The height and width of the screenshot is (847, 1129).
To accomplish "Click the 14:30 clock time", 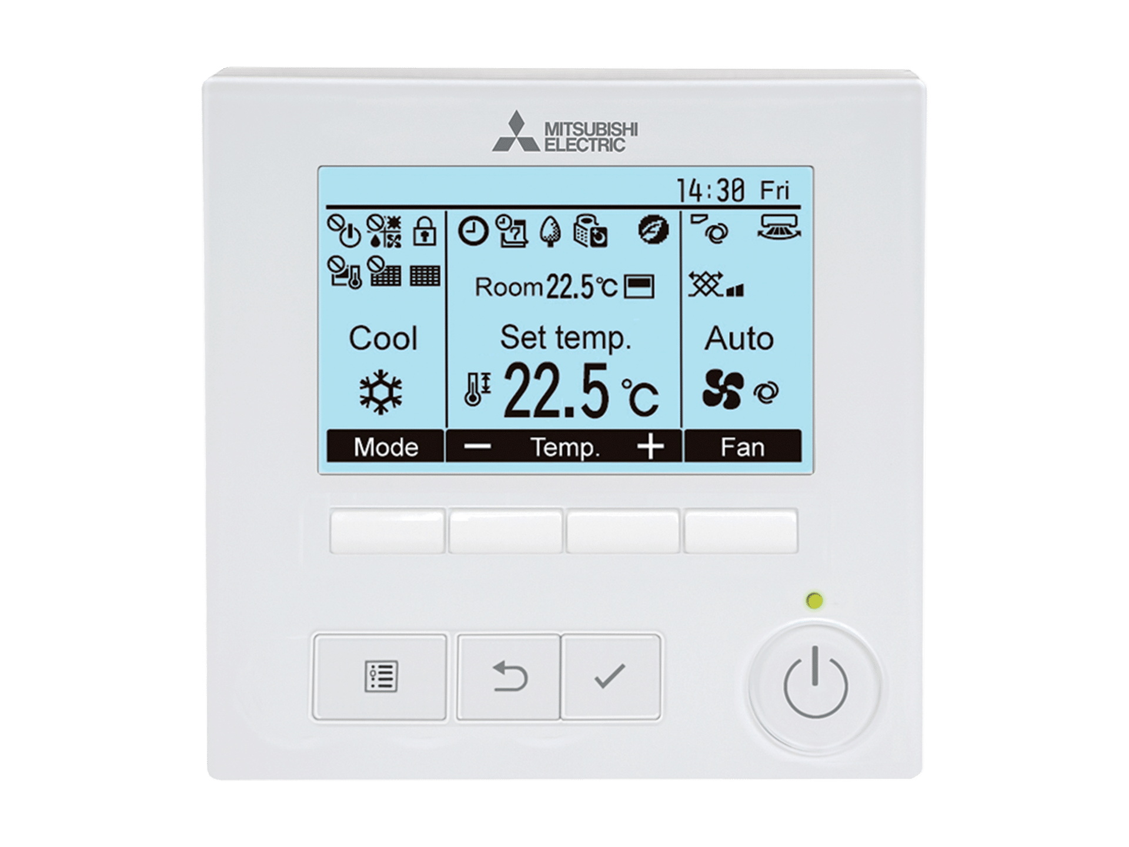I will tap(710, 191).
